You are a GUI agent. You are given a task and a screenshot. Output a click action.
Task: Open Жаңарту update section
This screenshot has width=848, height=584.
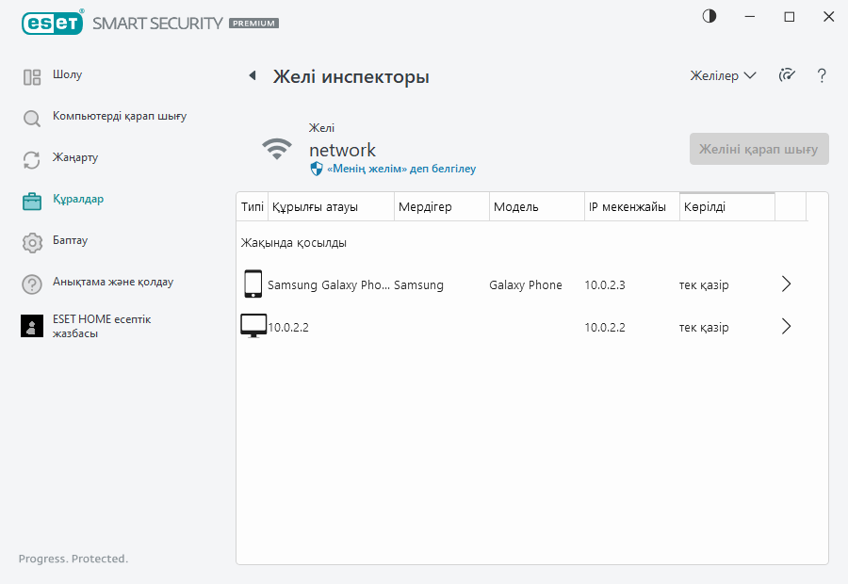tap(75, 158)
